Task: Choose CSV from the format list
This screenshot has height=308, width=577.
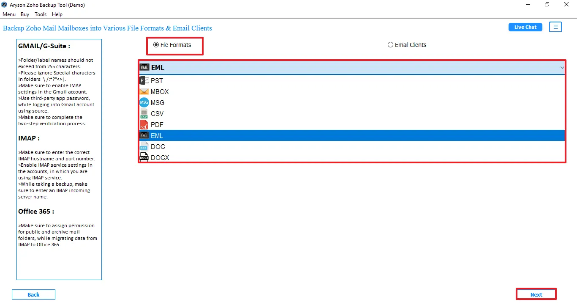Action: (352, 113)
